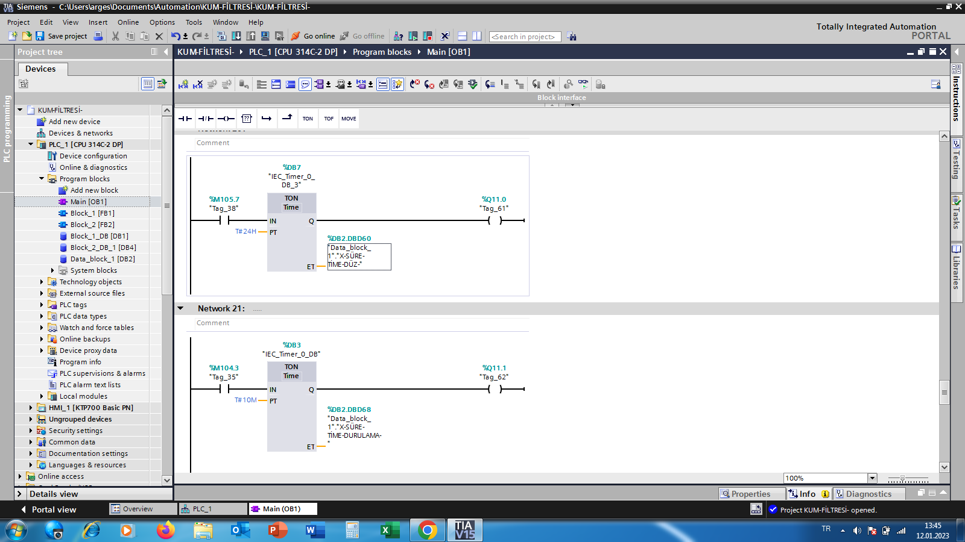Toggle favorites display in editor
This screenshot has width=965, height=542.
[397, 84]
